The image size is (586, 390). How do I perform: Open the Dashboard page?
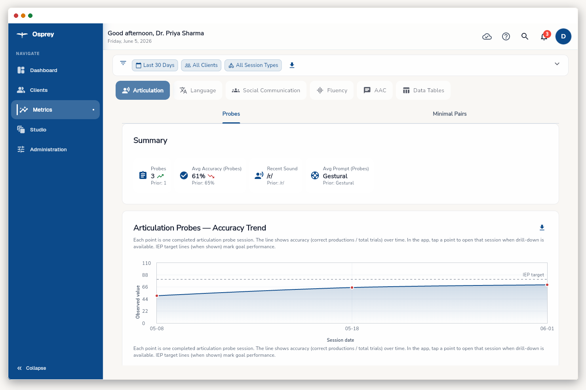55,70
